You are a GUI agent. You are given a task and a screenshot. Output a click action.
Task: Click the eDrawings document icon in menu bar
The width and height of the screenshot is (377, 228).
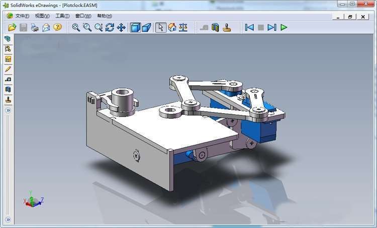pos(10,16)
